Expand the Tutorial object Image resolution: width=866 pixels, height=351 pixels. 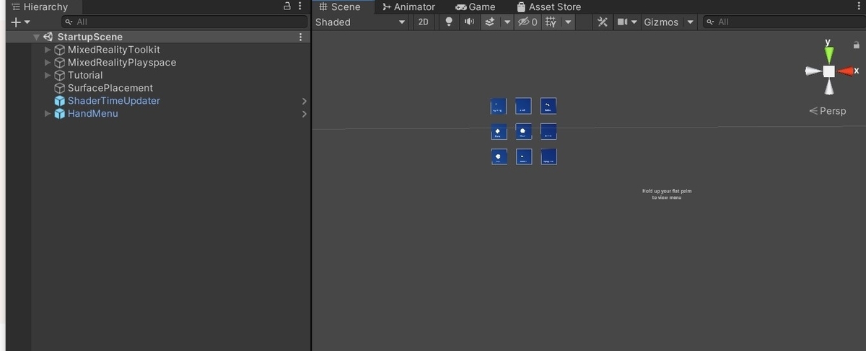click(x=48, y=75)
